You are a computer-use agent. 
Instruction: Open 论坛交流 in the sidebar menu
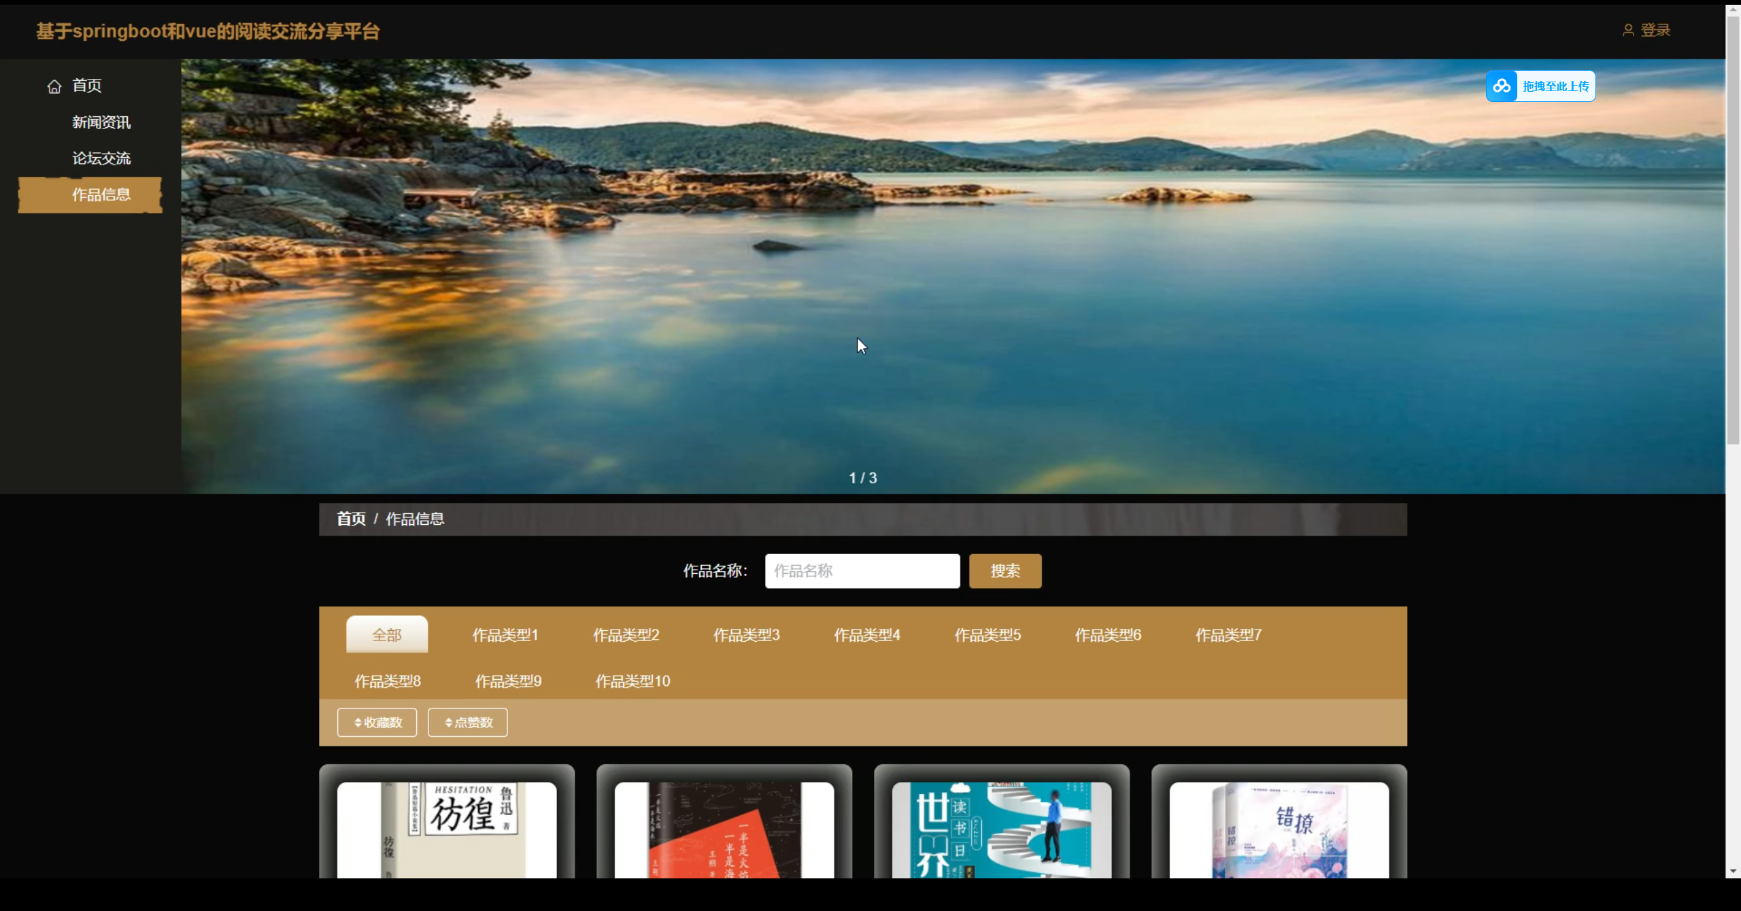[101, 158]
